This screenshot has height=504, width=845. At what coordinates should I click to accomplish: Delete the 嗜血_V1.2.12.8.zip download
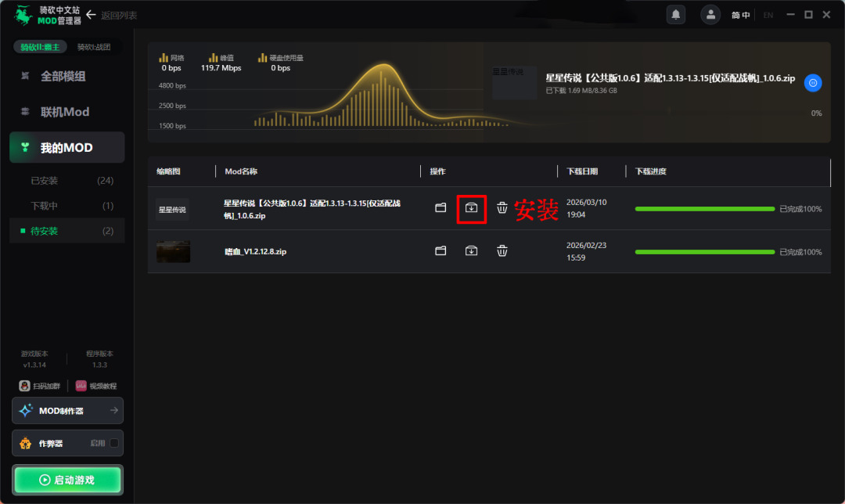point(502,251)
